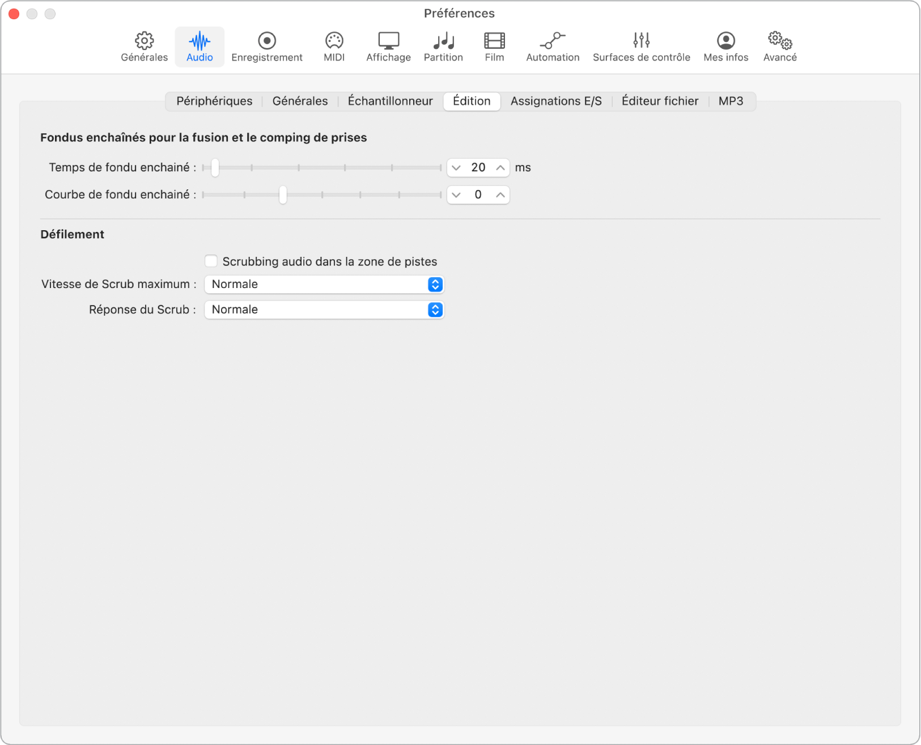The width and height of the screenshot is (921, 745).
Task: Open the Partition score preferences
Action: pyautogui.click(x=444, y=46)
